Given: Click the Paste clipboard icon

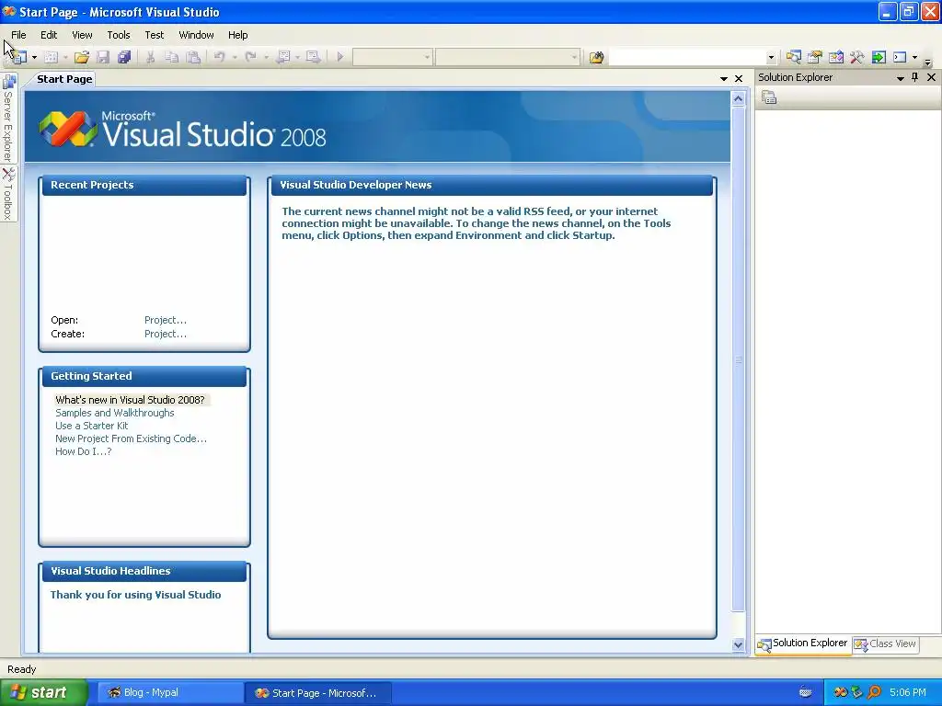Looking at the screenshot, I should 193,57.
